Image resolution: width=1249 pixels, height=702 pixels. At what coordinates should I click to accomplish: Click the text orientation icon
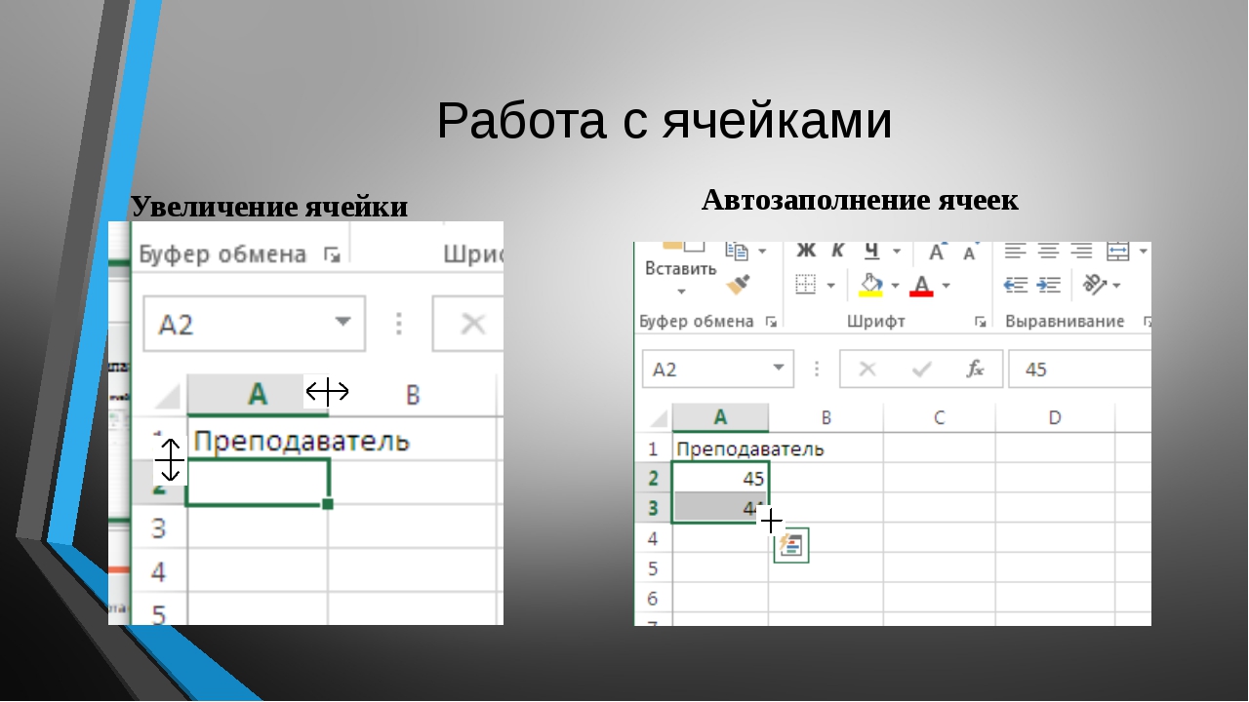(x=1095, y=285)
